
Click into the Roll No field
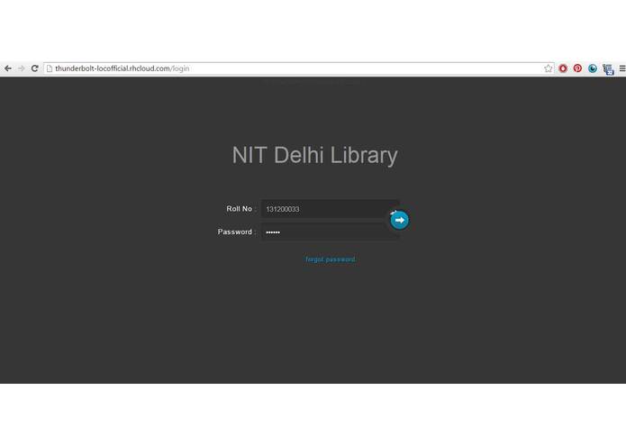(330, 209)
